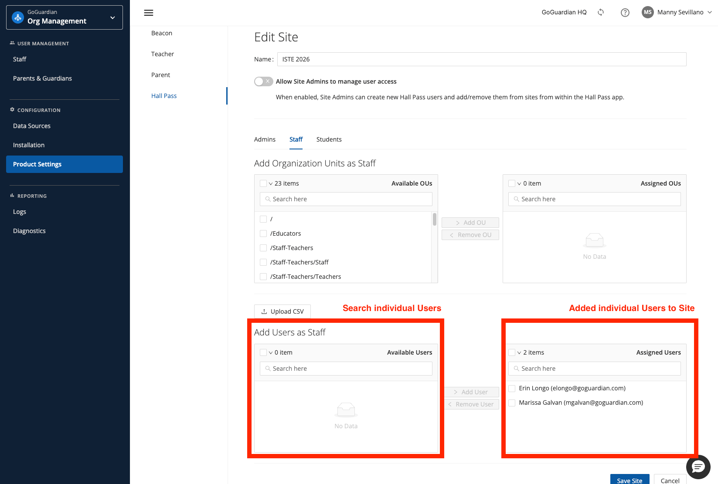The width and height of the screenshot is (718, 484).
Task: Click the Add OU button
Action: 470,223
